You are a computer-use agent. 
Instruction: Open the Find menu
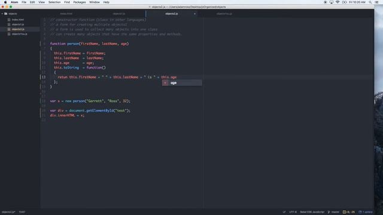click(67, 2)
